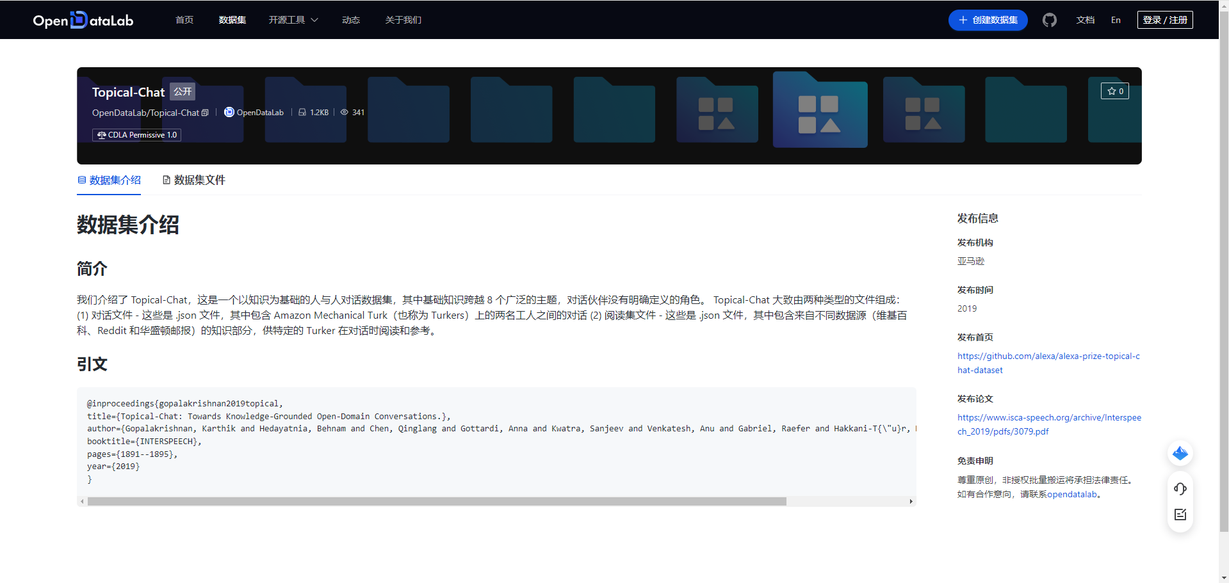Viewport: 1229px width, 583px height.
Task: Click citation scrollbar left arrow
Action: (x=82, y=501)
